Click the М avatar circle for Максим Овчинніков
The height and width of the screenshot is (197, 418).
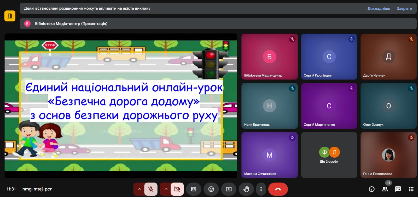[x=269, y=155]
